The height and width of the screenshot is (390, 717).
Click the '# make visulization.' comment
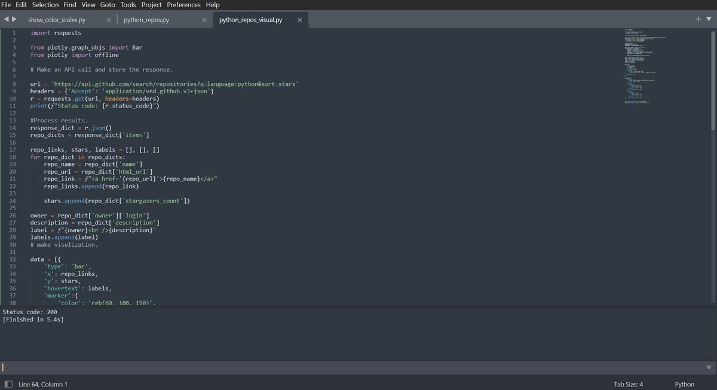tap(64, 244)
